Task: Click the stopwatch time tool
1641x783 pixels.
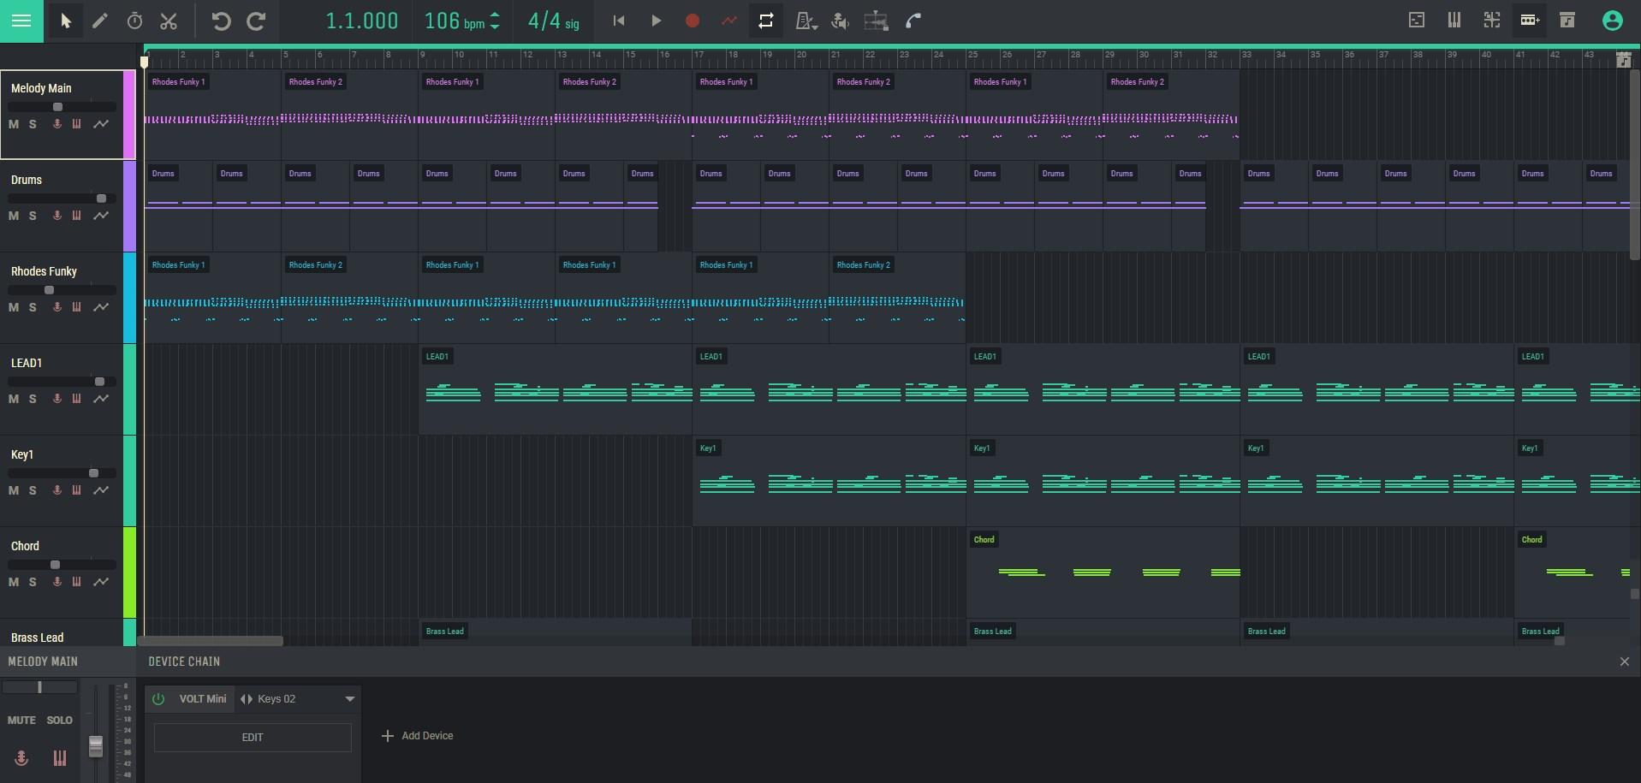Action: [134, 21]
